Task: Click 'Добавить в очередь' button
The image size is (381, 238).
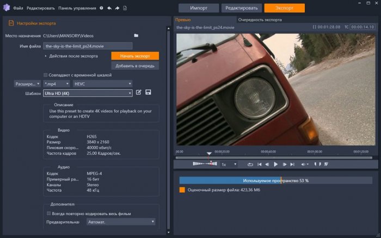Action: [x=135, y=65]
